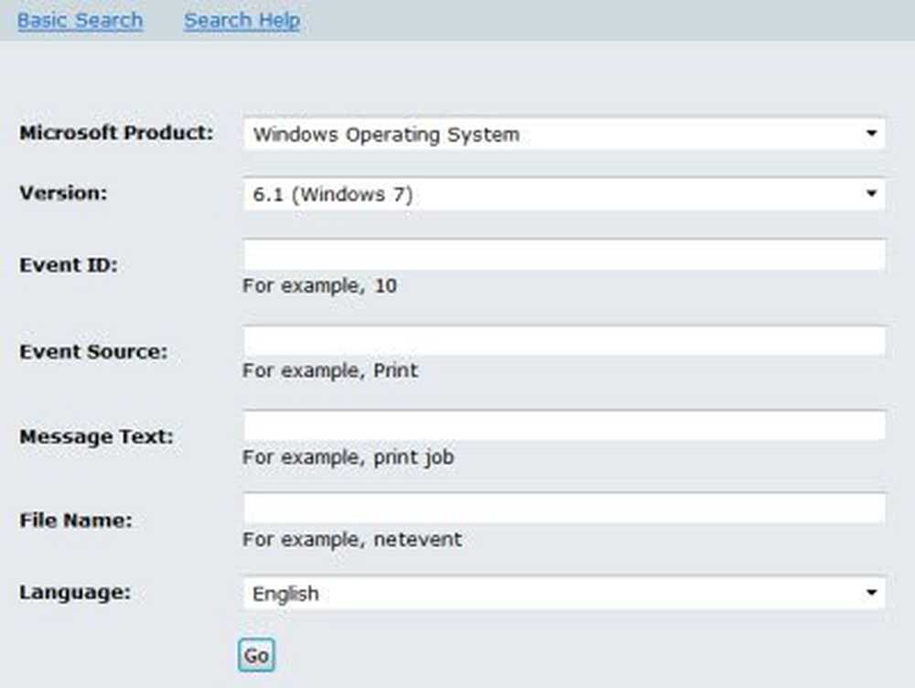Open the Basic Search link

[80, 20]
